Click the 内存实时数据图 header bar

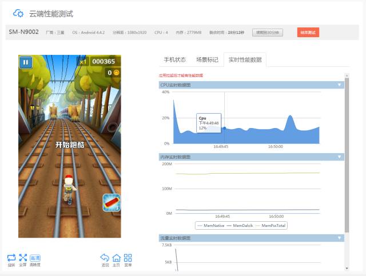tap(252, 157)
